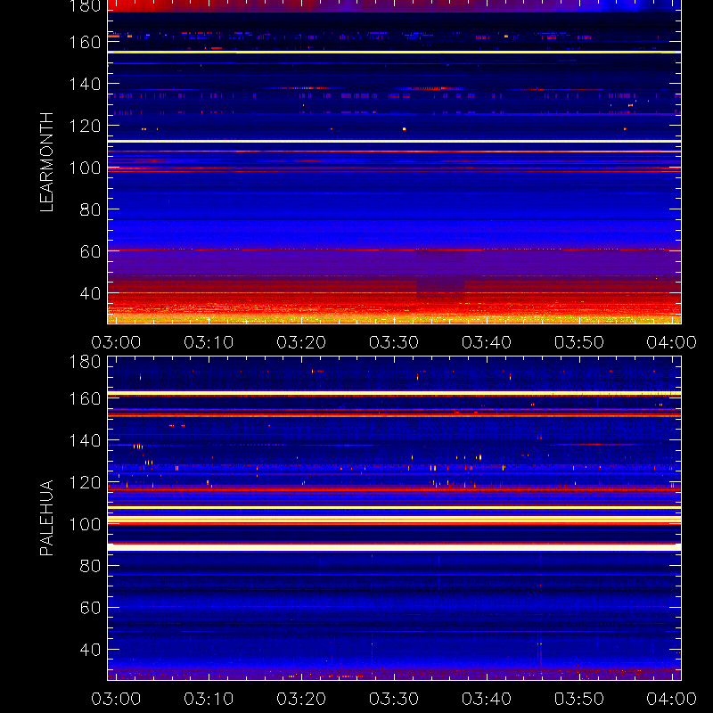Click 03:20 time label under Palehua plot
Screen dimensions: 713x713
(301, 699)
